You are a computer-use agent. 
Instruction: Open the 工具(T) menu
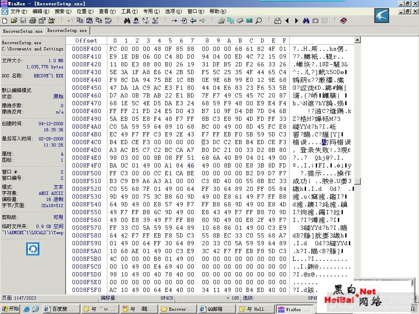coord(129,11)
